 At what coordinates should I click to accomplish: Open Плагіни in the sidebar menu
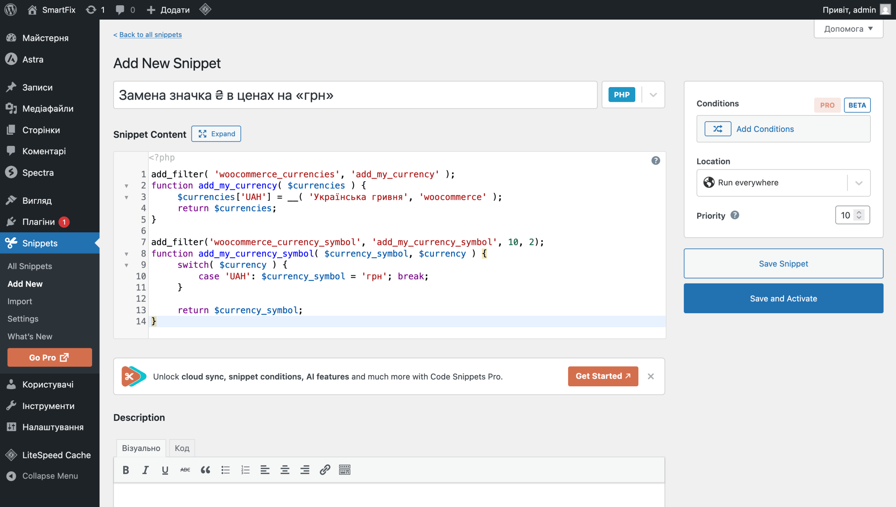38,221
